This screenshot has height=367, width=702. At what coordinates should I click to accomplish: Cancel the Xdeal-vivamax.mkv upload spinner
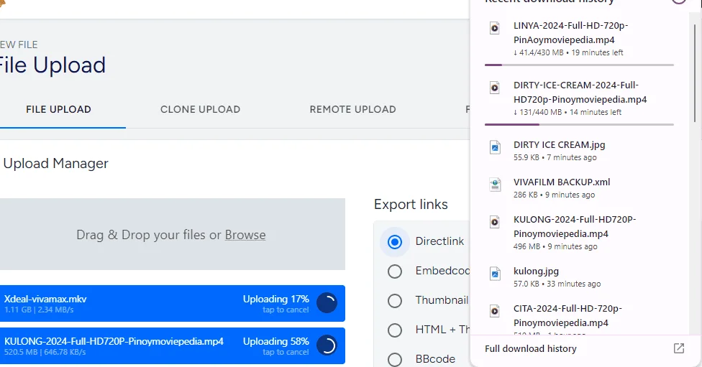point(327,303)
